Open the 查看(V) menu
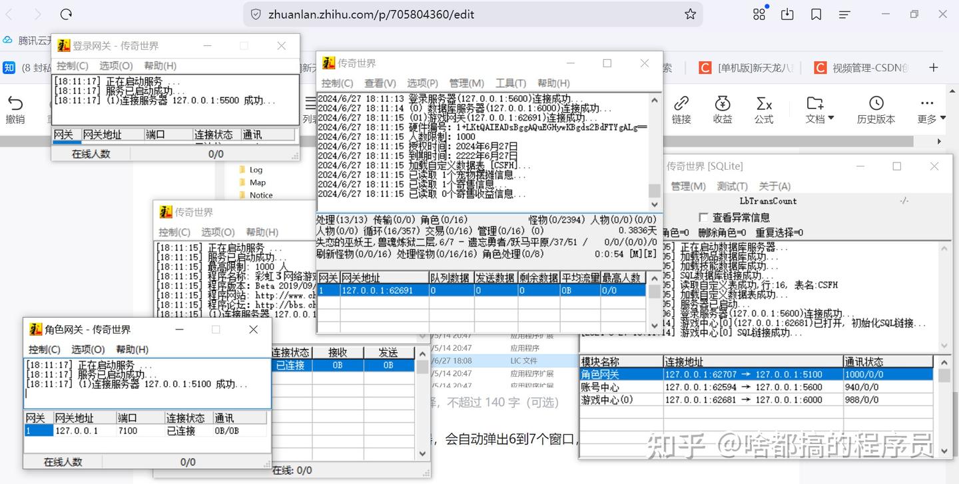Image resolution: width=959 pixels, height=484 pixels. pos(380,83)
